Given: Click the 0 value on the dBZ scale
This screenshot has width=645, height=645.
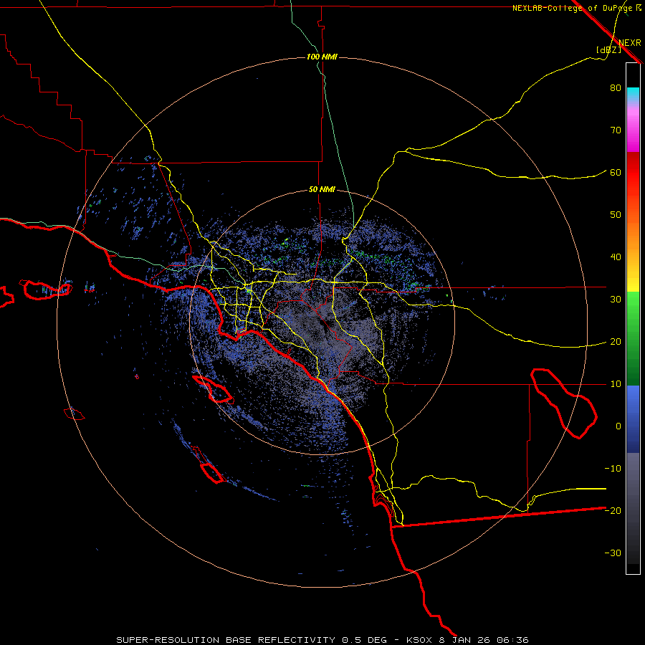Looking at the screenshot, I should [618, 426].
